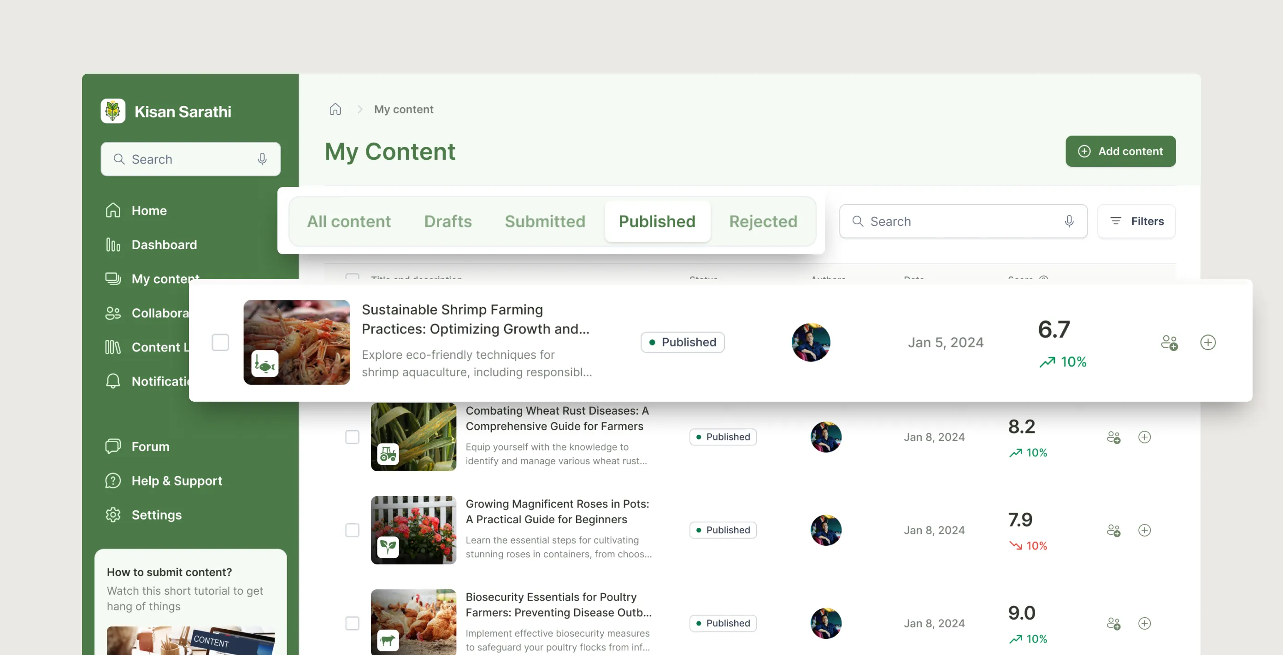Select the Sustainable Shrimp Farming checkbox
Screen dimensions: 1283x655
(220, 342)
